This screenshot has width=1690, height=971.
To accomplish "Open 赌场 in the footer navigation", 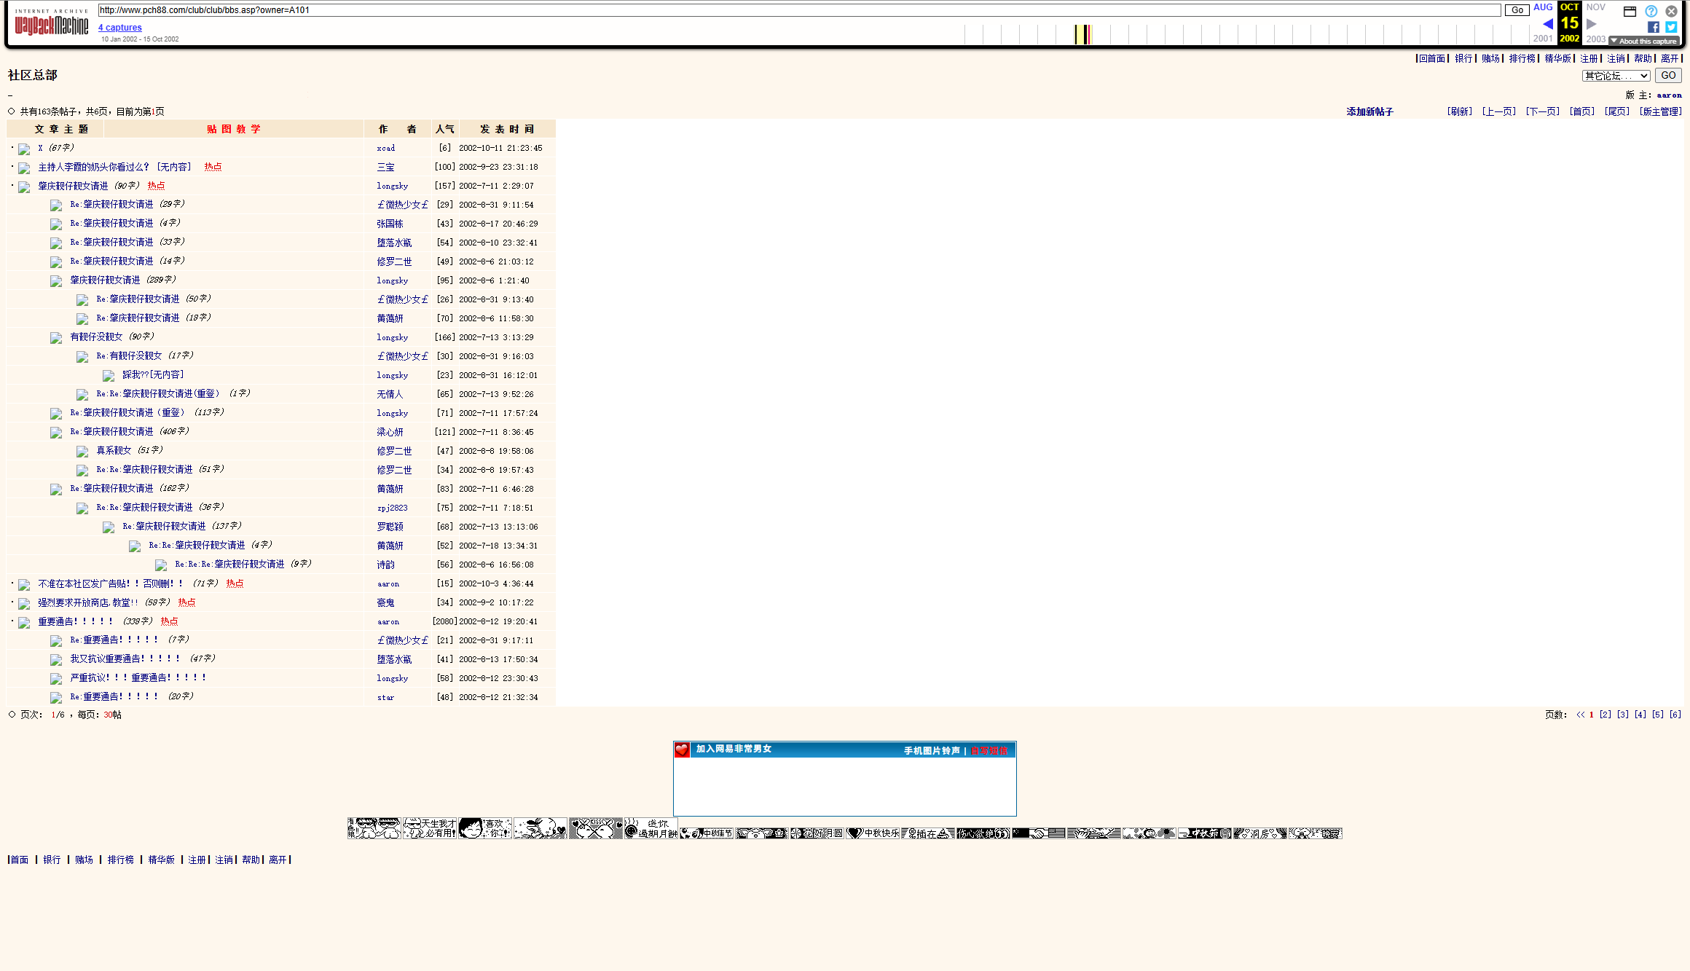I will [x=84, y=860].
